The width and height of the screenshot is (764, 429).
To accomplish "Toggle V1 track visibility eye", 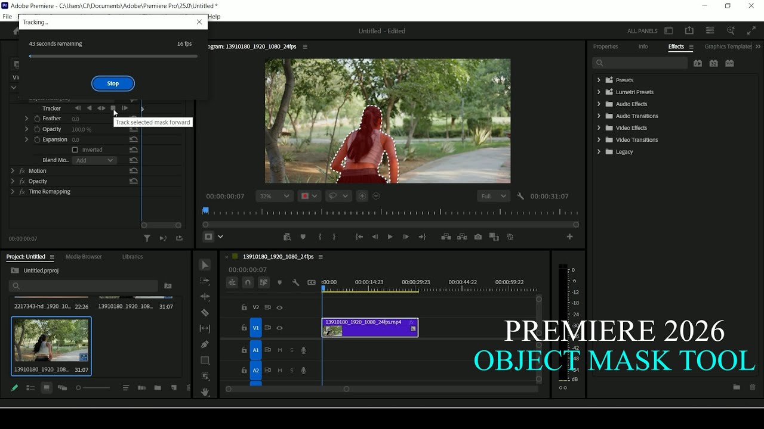I will [x=279, y=328].
